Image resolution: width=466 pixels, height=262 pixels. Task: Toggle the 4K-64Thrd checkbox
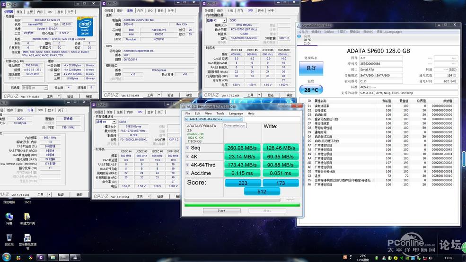187,165
